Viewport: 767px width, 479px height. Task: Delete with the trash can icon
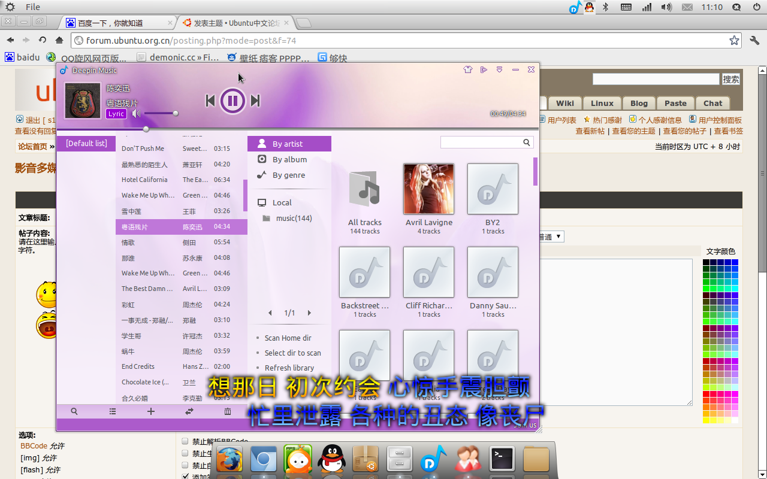click(x=228, y=411)
